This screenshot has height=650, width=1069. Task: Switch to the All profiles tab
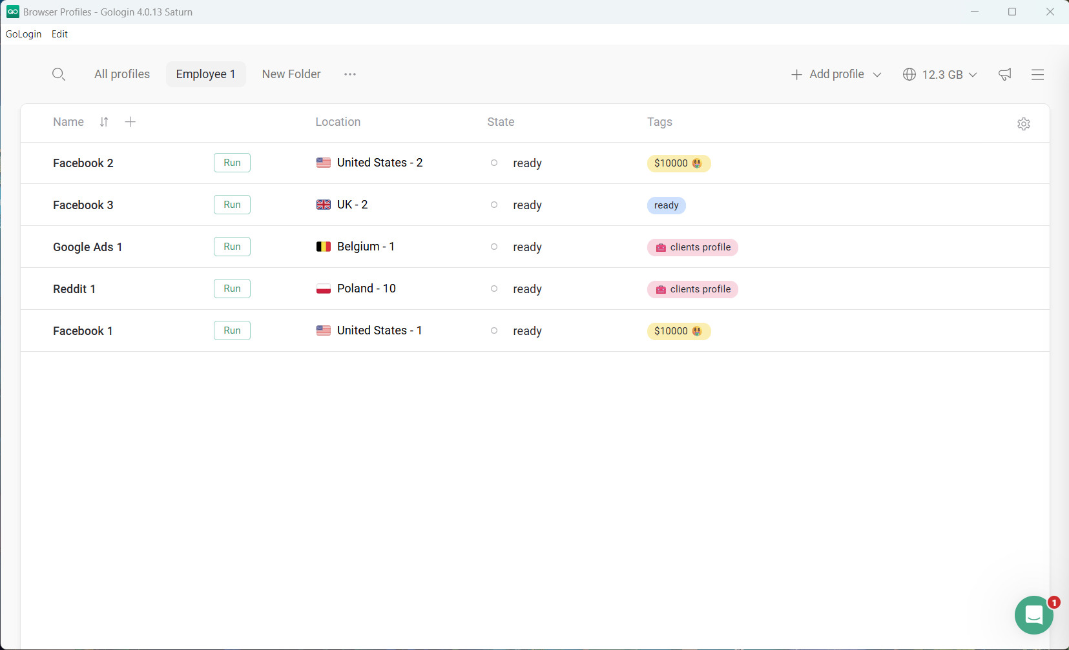[121, 74]
